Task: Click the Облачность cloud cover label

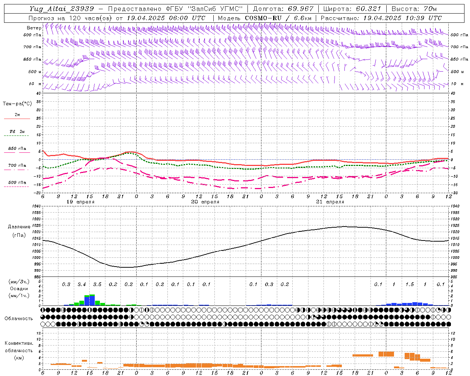Action: tap(19, 318)
